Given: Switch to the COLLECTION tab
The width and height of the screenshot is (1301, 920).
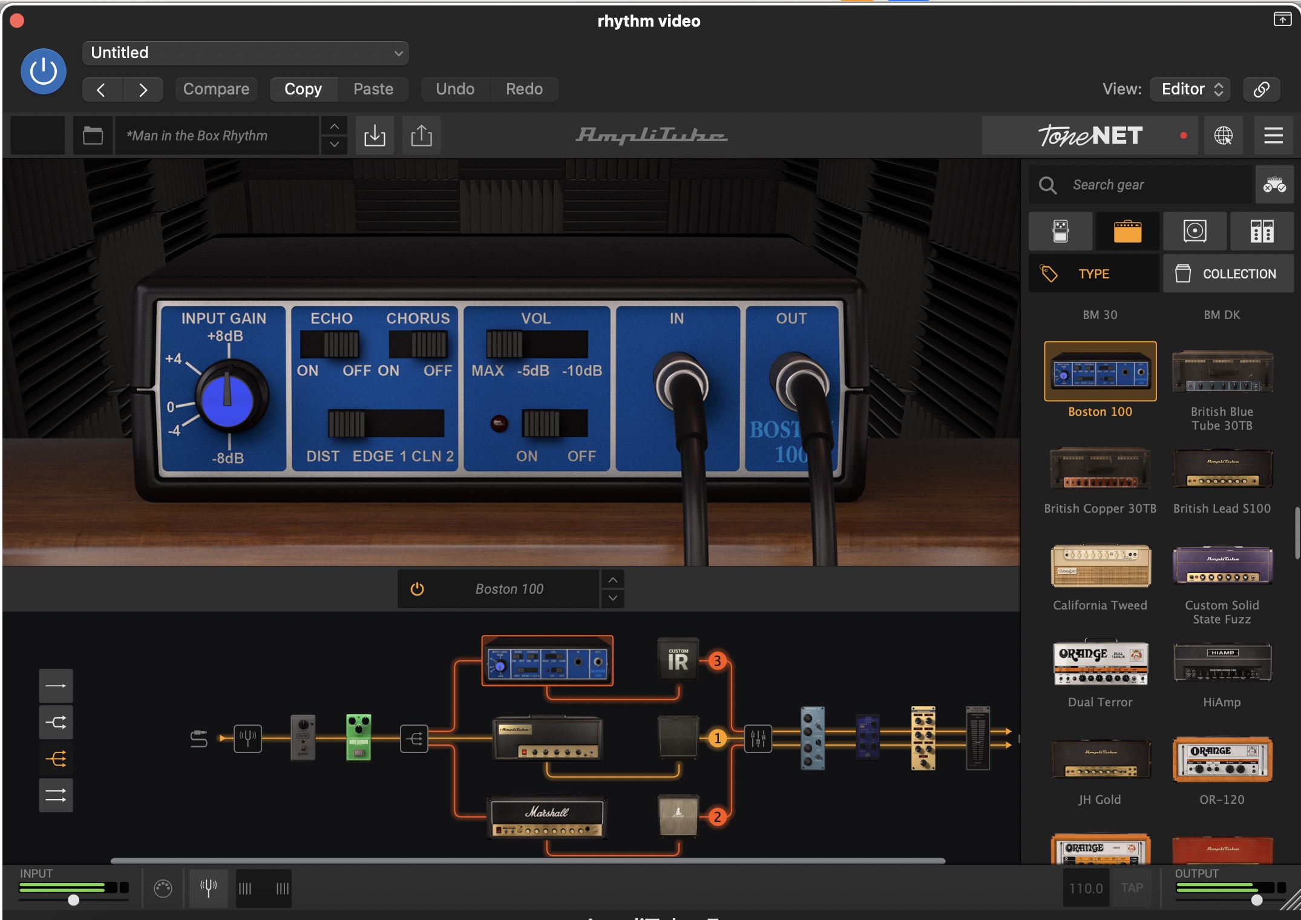Looking at the screenshot, I should click(1227, 274).
